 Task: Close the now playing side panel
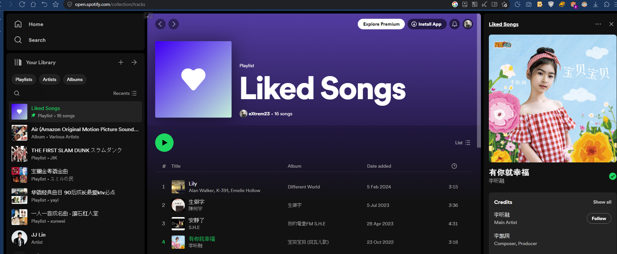click(611, 24)
